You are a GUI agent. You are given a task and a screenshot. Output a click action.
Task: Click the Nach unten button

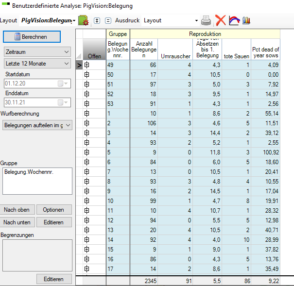pyautogui.click(x=17, y=222)
